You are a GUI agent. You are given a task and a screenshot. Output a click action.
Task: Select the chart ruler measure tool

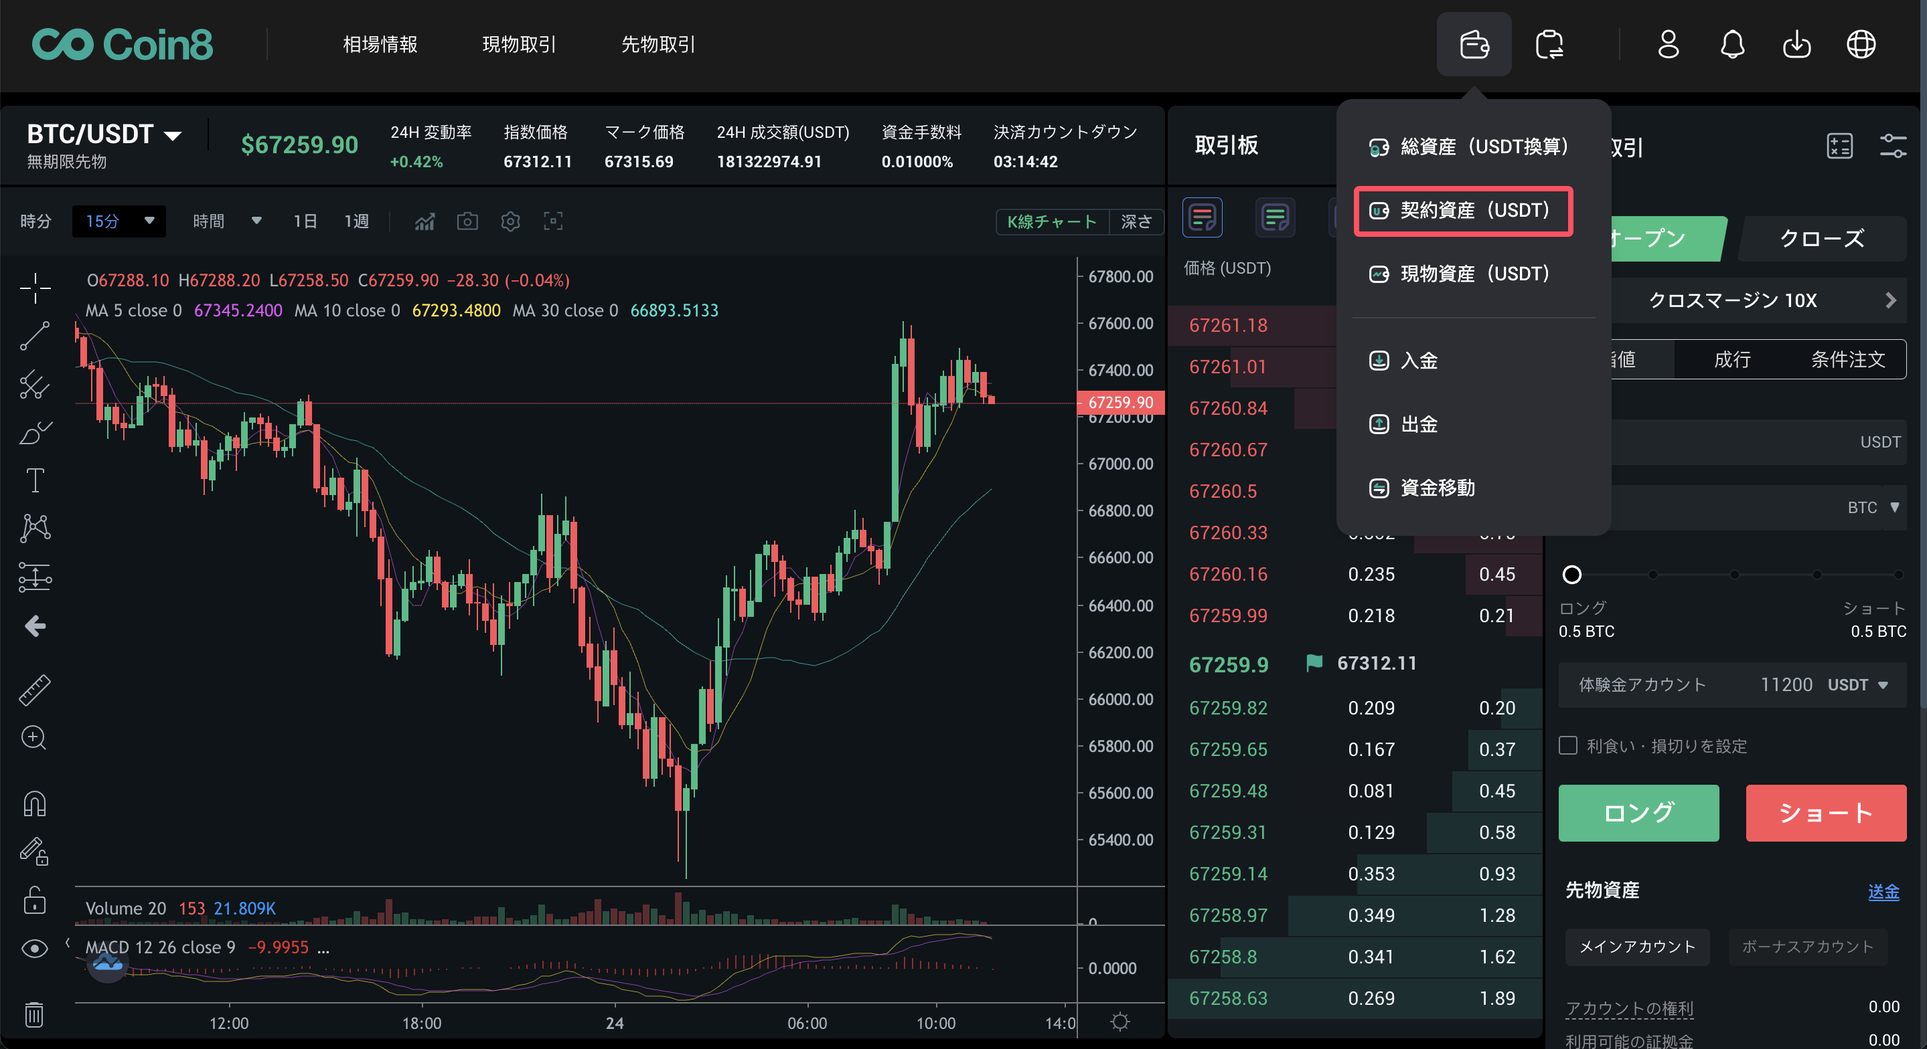(34, 690)
